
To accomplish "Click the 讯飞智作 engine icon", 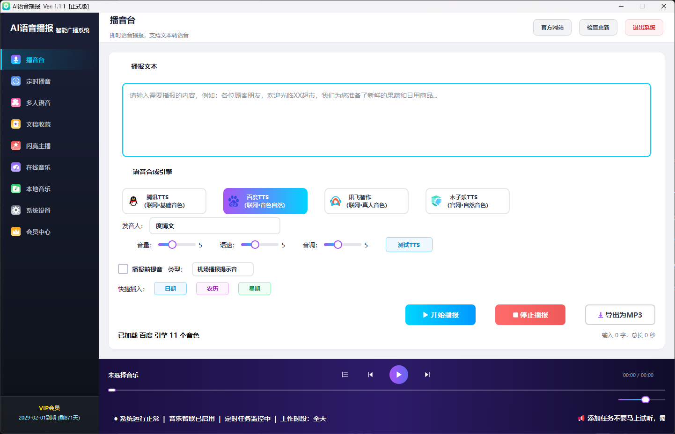I will 336,201.
